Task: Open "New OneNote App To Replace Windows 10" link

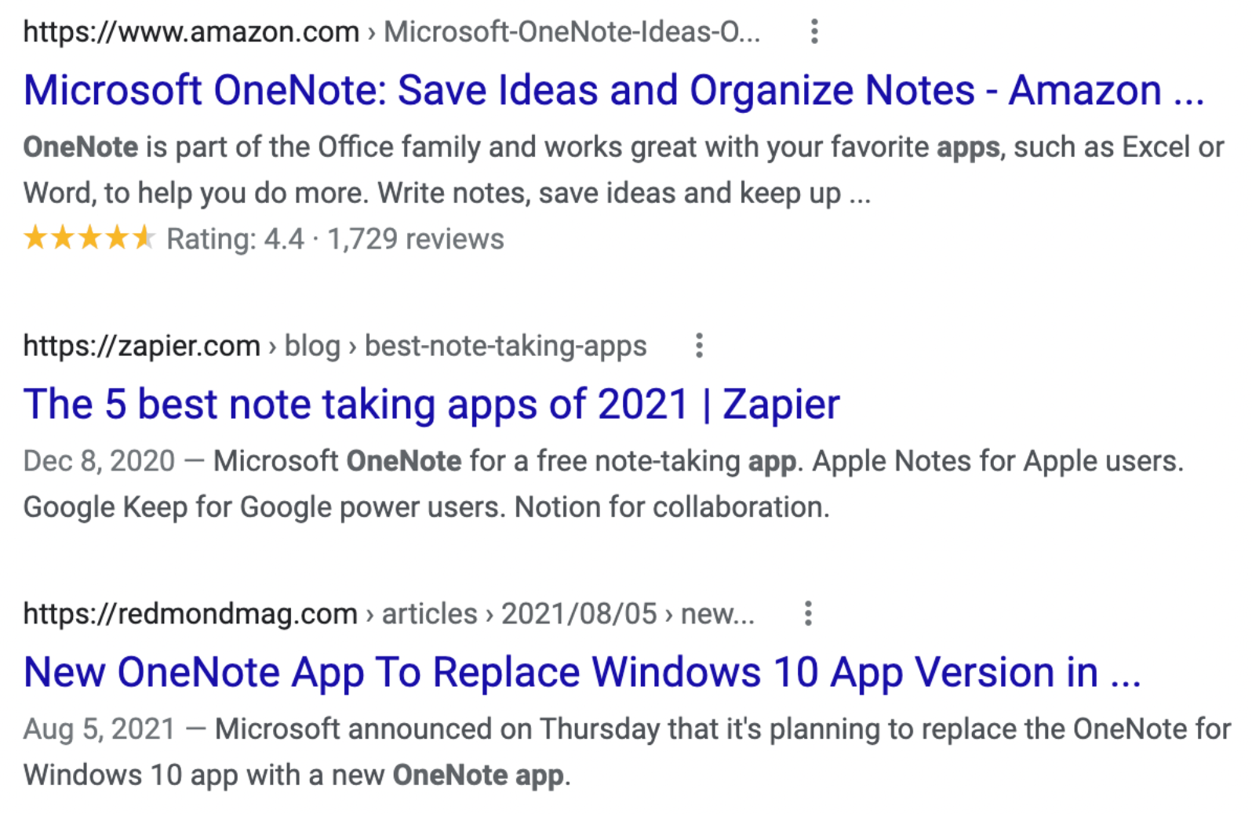Action: [x=581, y=672]
